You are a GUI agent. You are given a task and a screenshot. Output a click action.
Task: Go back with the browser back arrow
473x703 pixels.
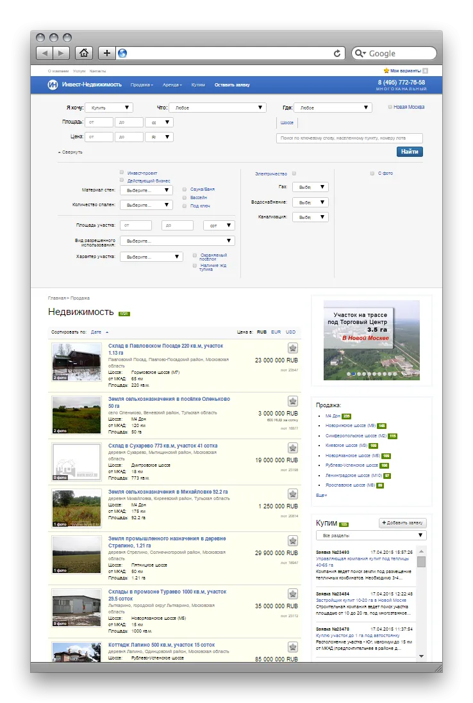(x=44, y=53)
